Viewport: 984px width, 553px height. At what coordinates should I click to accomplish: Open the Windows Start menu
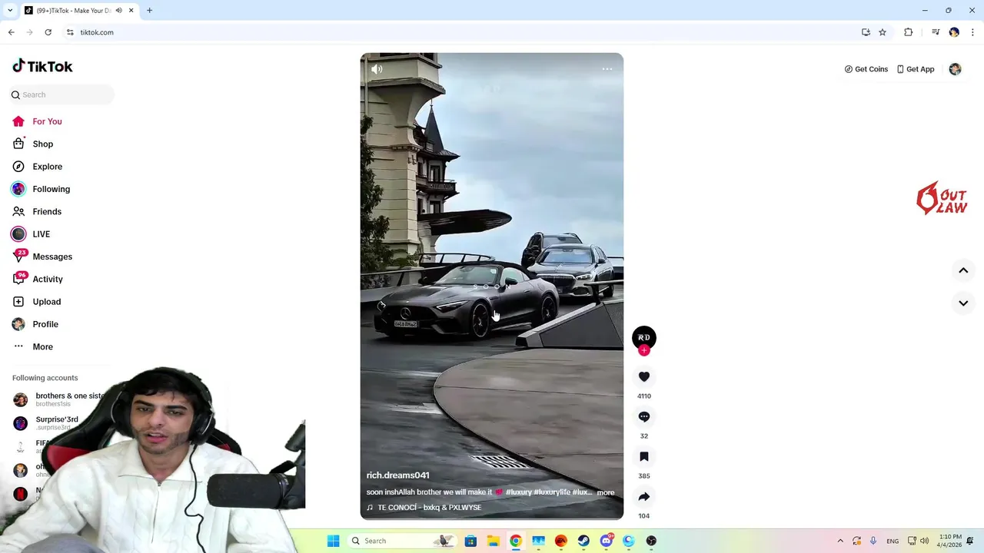[x=333, y=541]
